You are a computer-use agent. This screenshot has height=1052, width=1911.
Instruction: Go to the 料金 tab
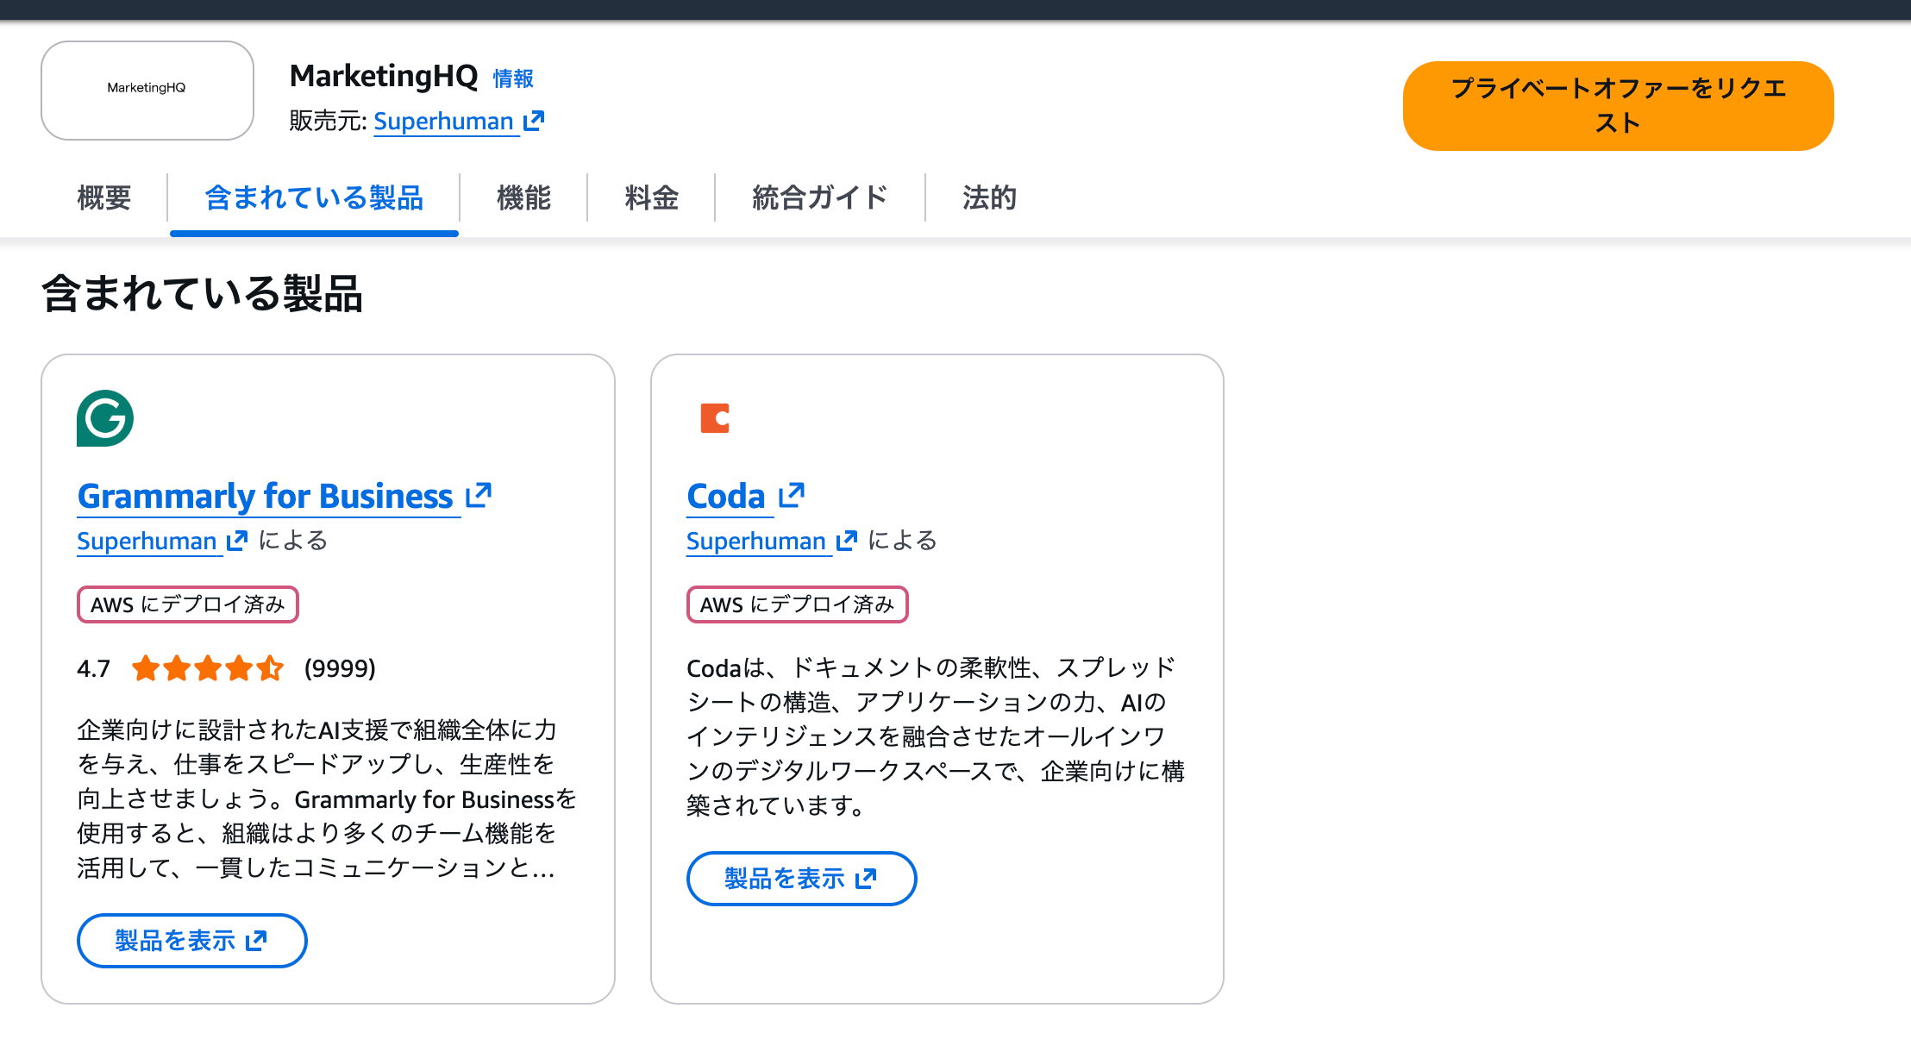pos(651,197)
